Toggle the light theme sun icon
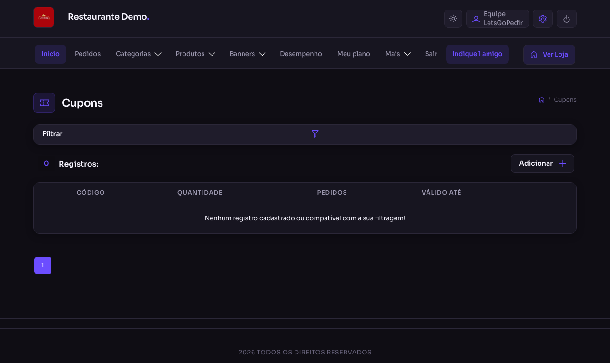The image size is (610, 363). 453,19
